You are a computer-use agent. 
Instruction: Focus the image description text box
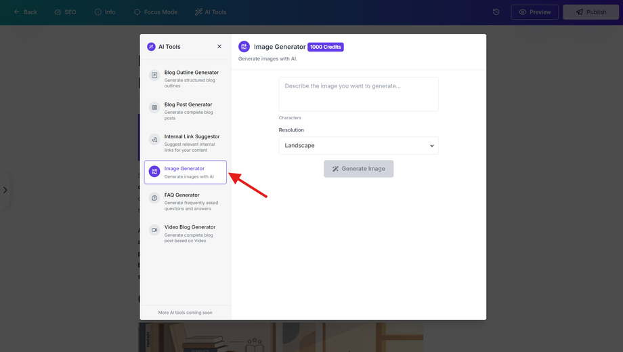(358, 94)
